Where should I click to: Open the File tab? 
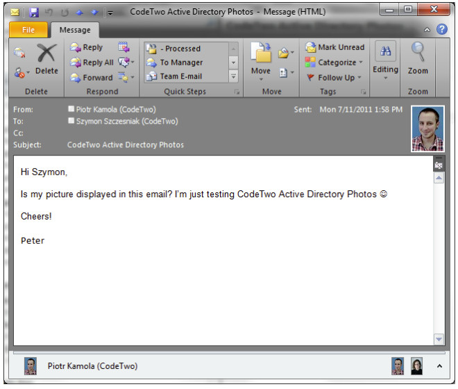coord(28,30)
